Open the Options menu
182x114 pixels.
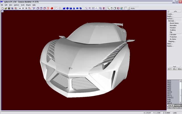[16, 5]
